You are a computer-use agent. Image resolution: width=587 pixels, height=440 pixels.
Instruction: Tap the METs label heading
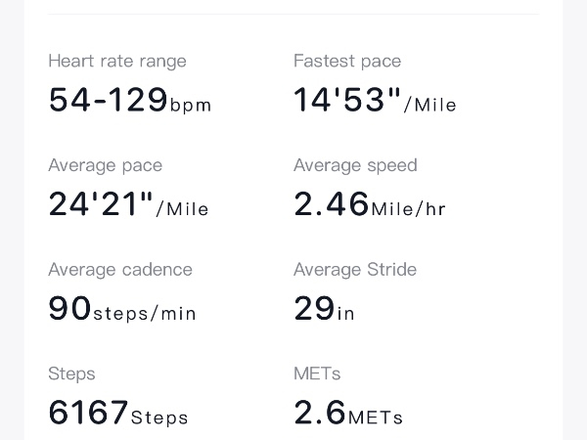tap(317, 374)
